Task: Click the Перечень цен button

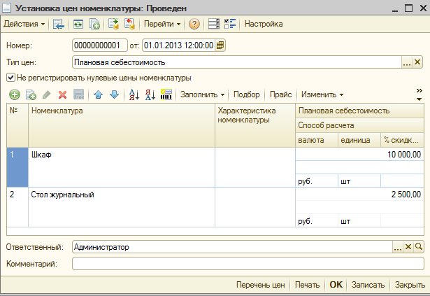Action: click(x=261, y=285)
